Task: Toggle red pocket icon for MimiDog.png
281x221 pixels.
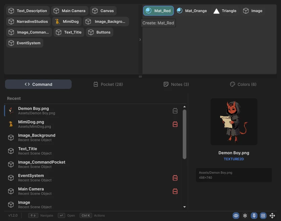Action: pyautogui.click(x=175, y=124)
